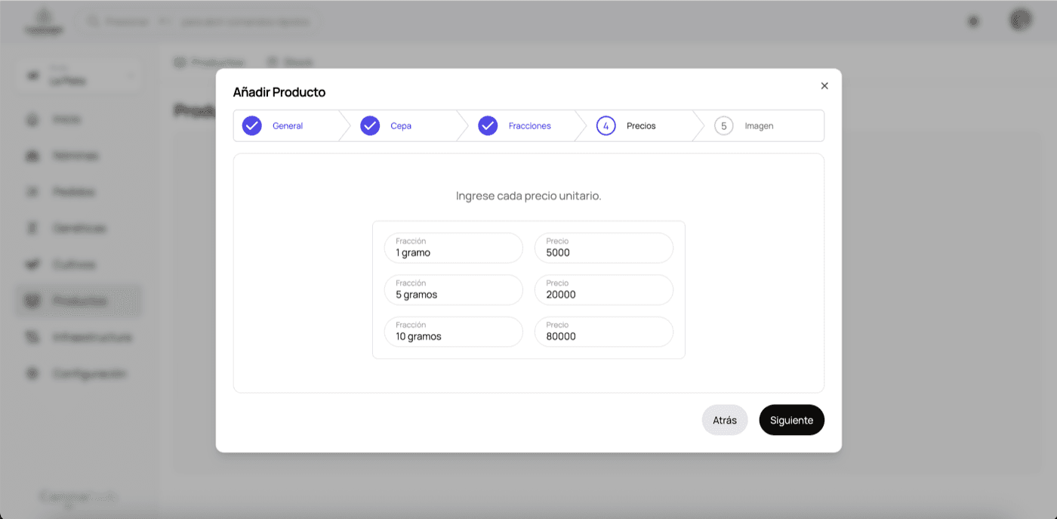Click the Fracción field showing 1 gramo

(453, 248)
